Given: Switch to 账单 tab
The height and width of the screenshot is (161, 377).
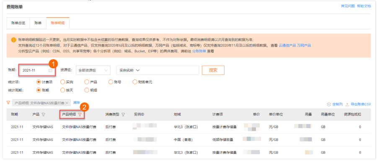Looking at the screenshot, I should (38, 23).
